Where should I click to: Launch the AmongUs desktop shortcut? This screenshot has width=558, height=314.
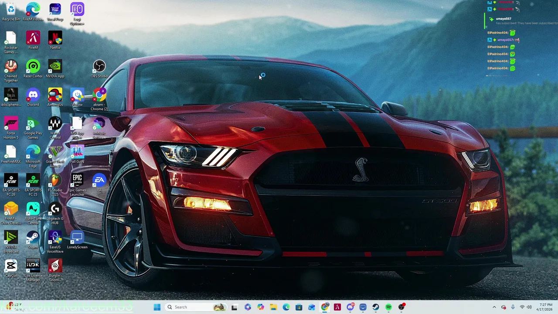55,97
